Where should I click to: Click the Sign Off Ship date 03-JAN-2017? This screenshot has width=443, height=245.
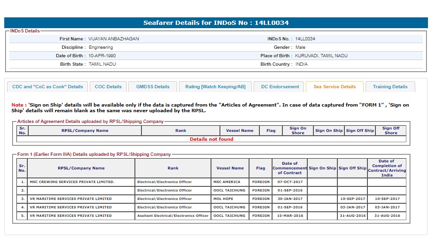(x=352, y=207)
